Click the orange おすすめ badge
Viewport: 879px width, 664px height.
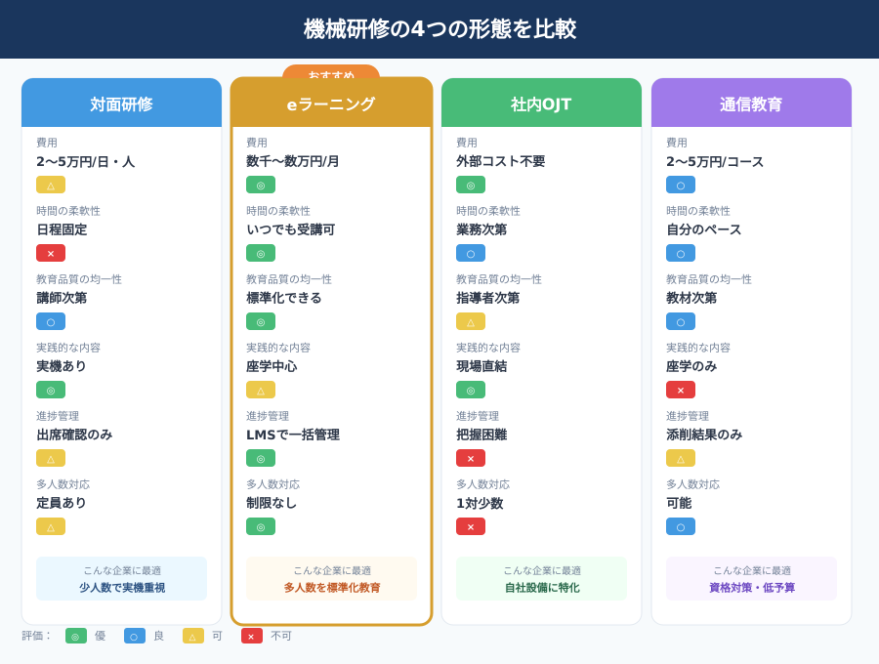331,71
